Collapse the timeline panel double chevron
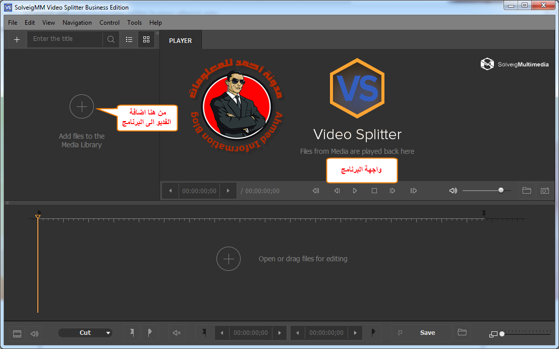559x349 pixels. click(7, 202)
